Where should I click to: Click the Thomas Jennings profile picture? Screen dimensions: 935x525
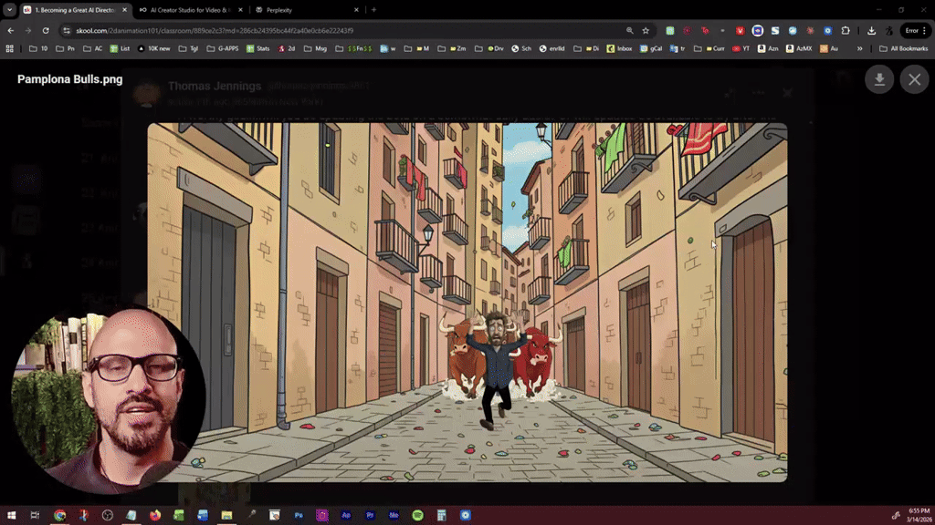click(149, 92)
